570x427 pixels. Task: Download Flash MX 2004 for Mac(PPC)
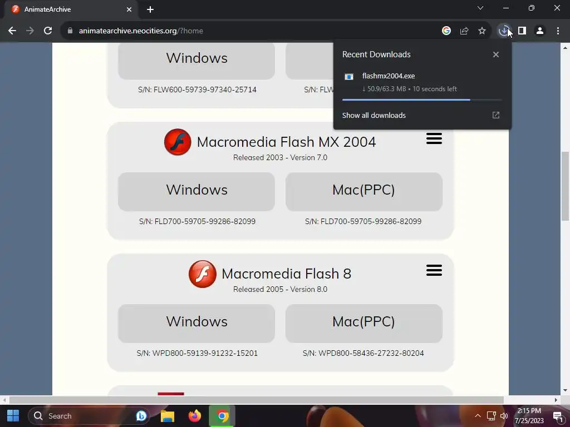tap(363, 191)
